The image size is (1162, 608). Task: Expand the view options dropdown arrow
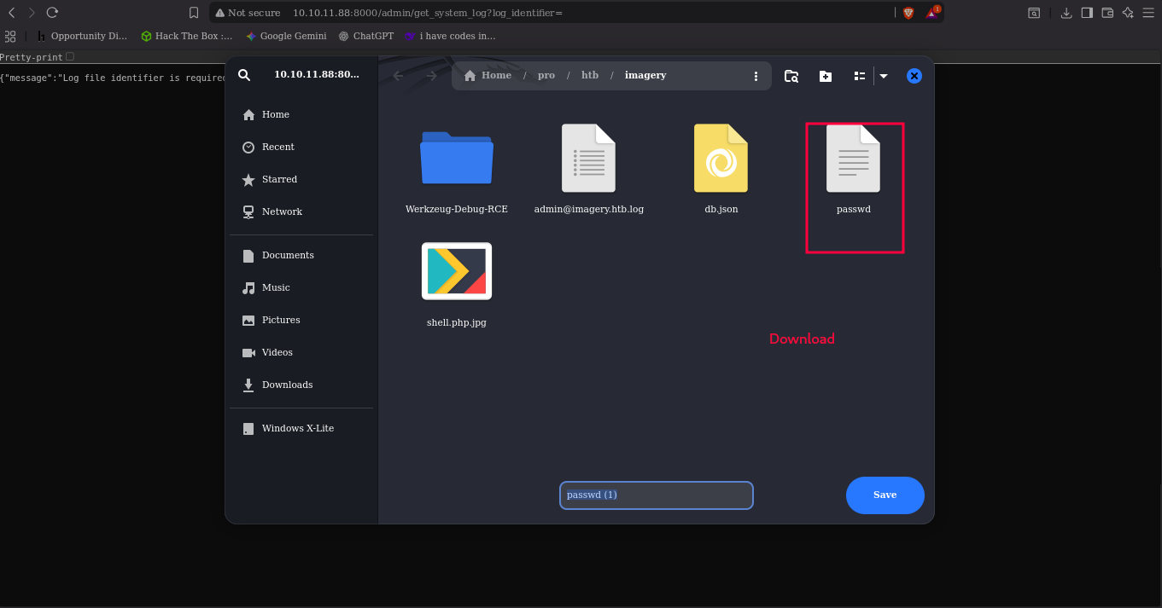coord(884,76)
